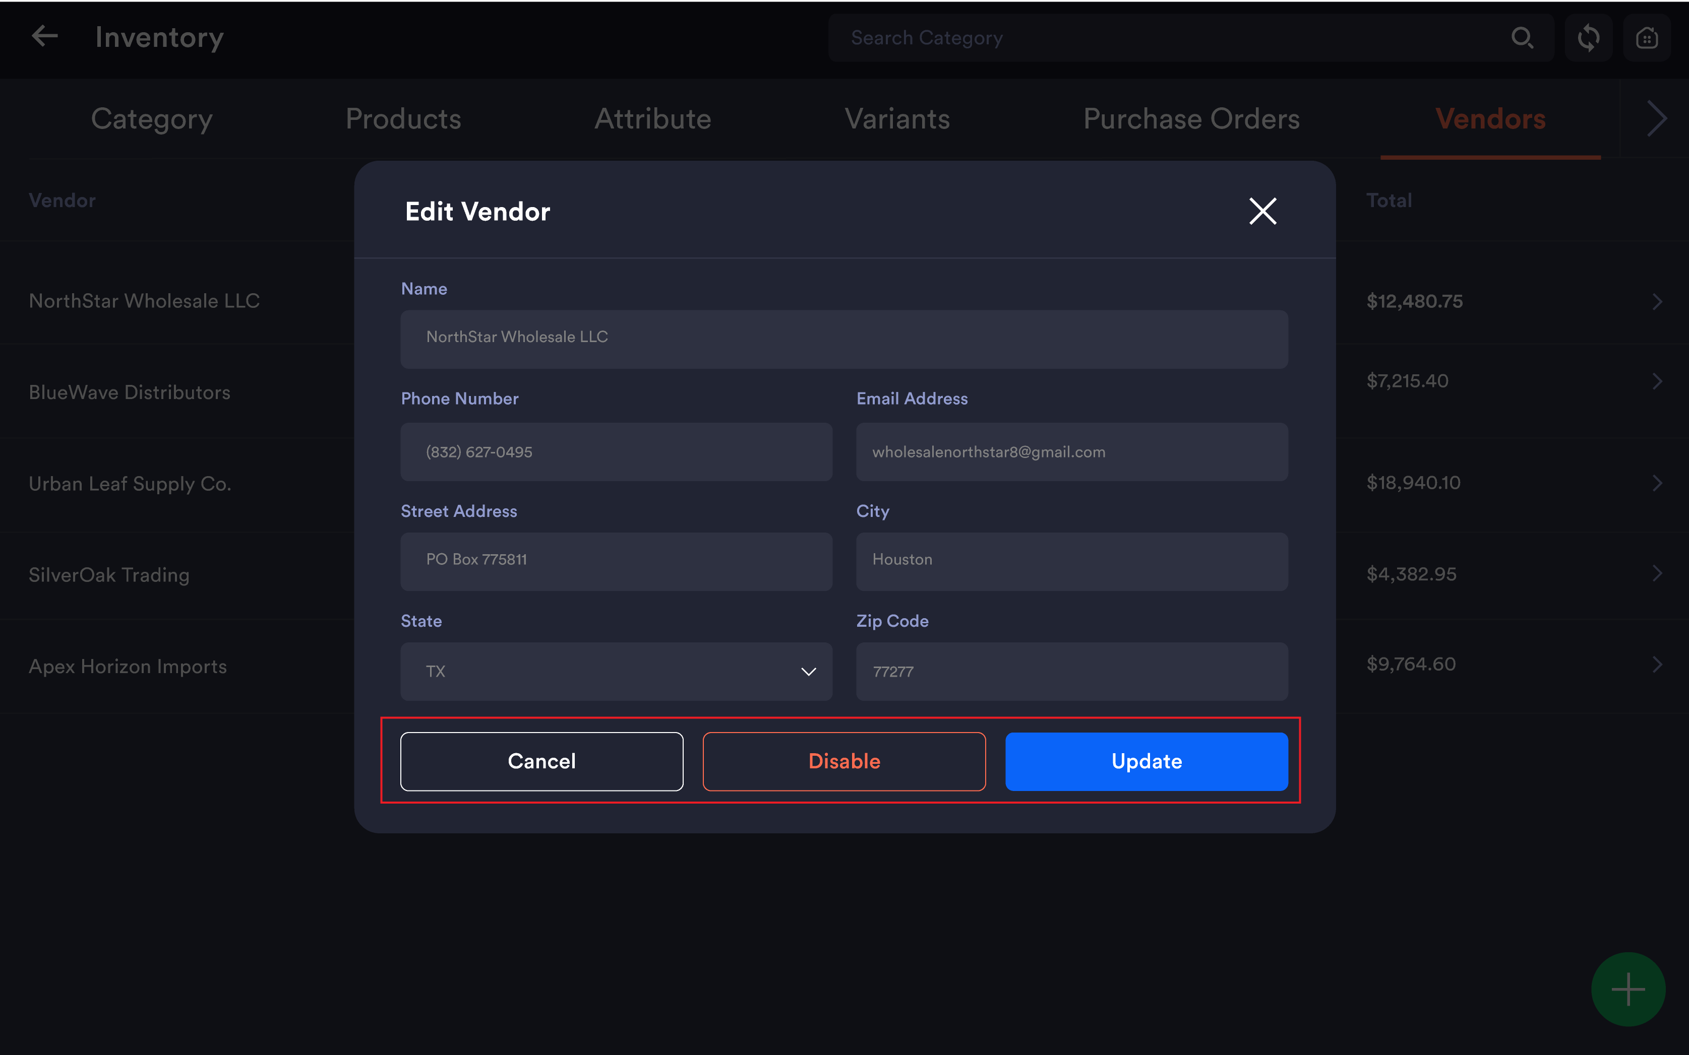Click the Inventory page title
Viewport: 1689px width, 1055px height.
(x=159, y=37)
